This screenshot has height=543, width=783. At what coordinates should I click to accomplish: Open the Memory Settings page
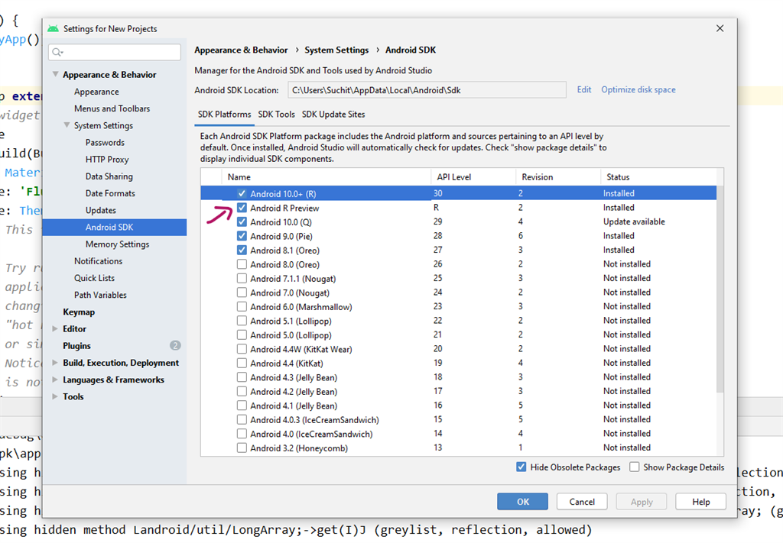[117, 244]
